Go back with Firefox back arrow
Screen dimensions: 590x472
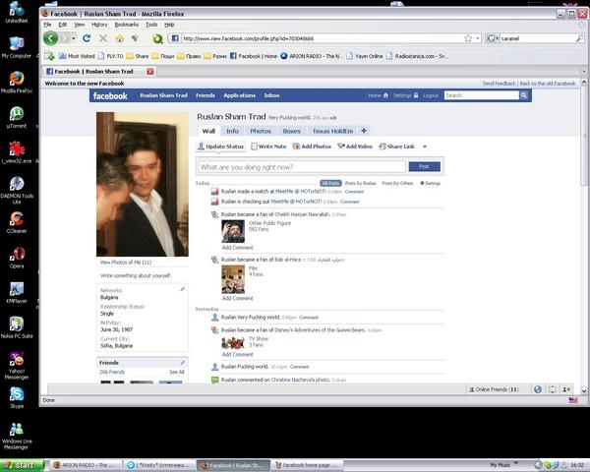(x=51, y=38)
